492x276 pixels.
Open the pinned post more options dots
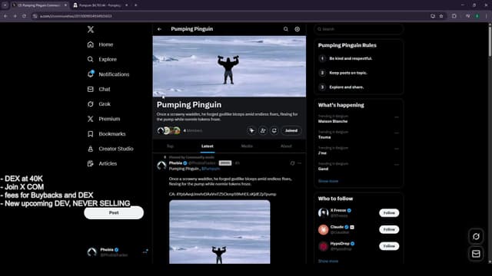pos(300,163)
